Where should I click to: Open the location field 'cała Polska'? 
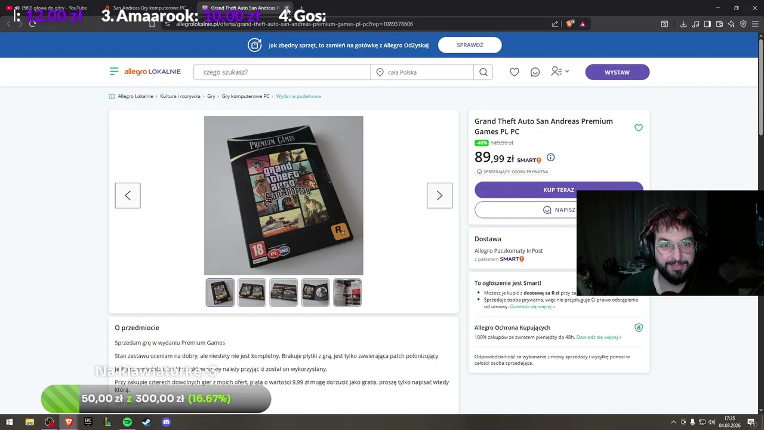(x=422, y=72)
